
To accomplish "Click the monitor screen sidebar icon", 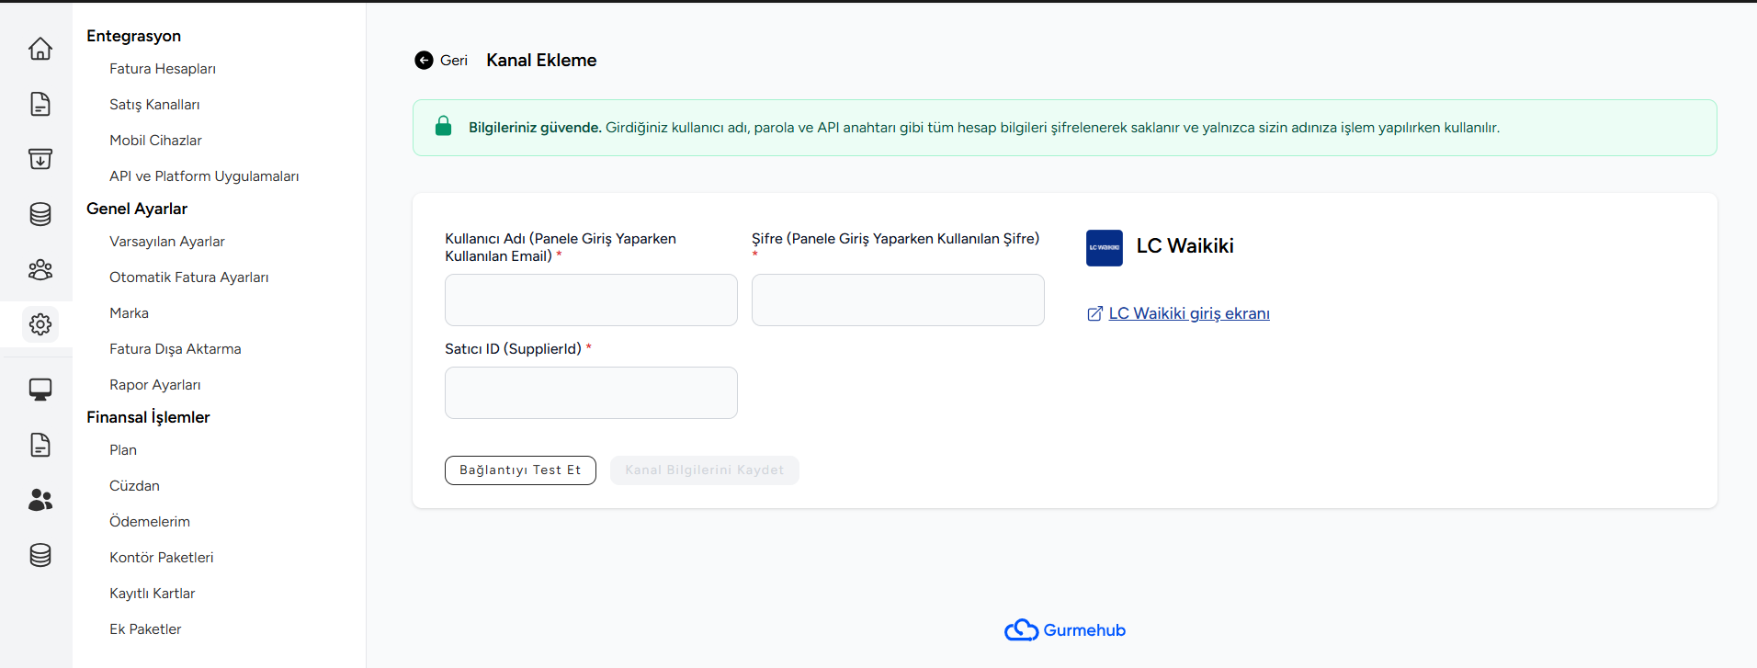I will pyautogui.click(x=40, y=390).
